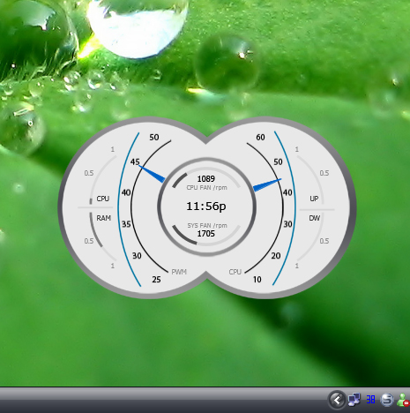Click the 11:56p clock on the gauge
Image resolution: width=410 pixels, height=413 pixels.
pos(206,206)
